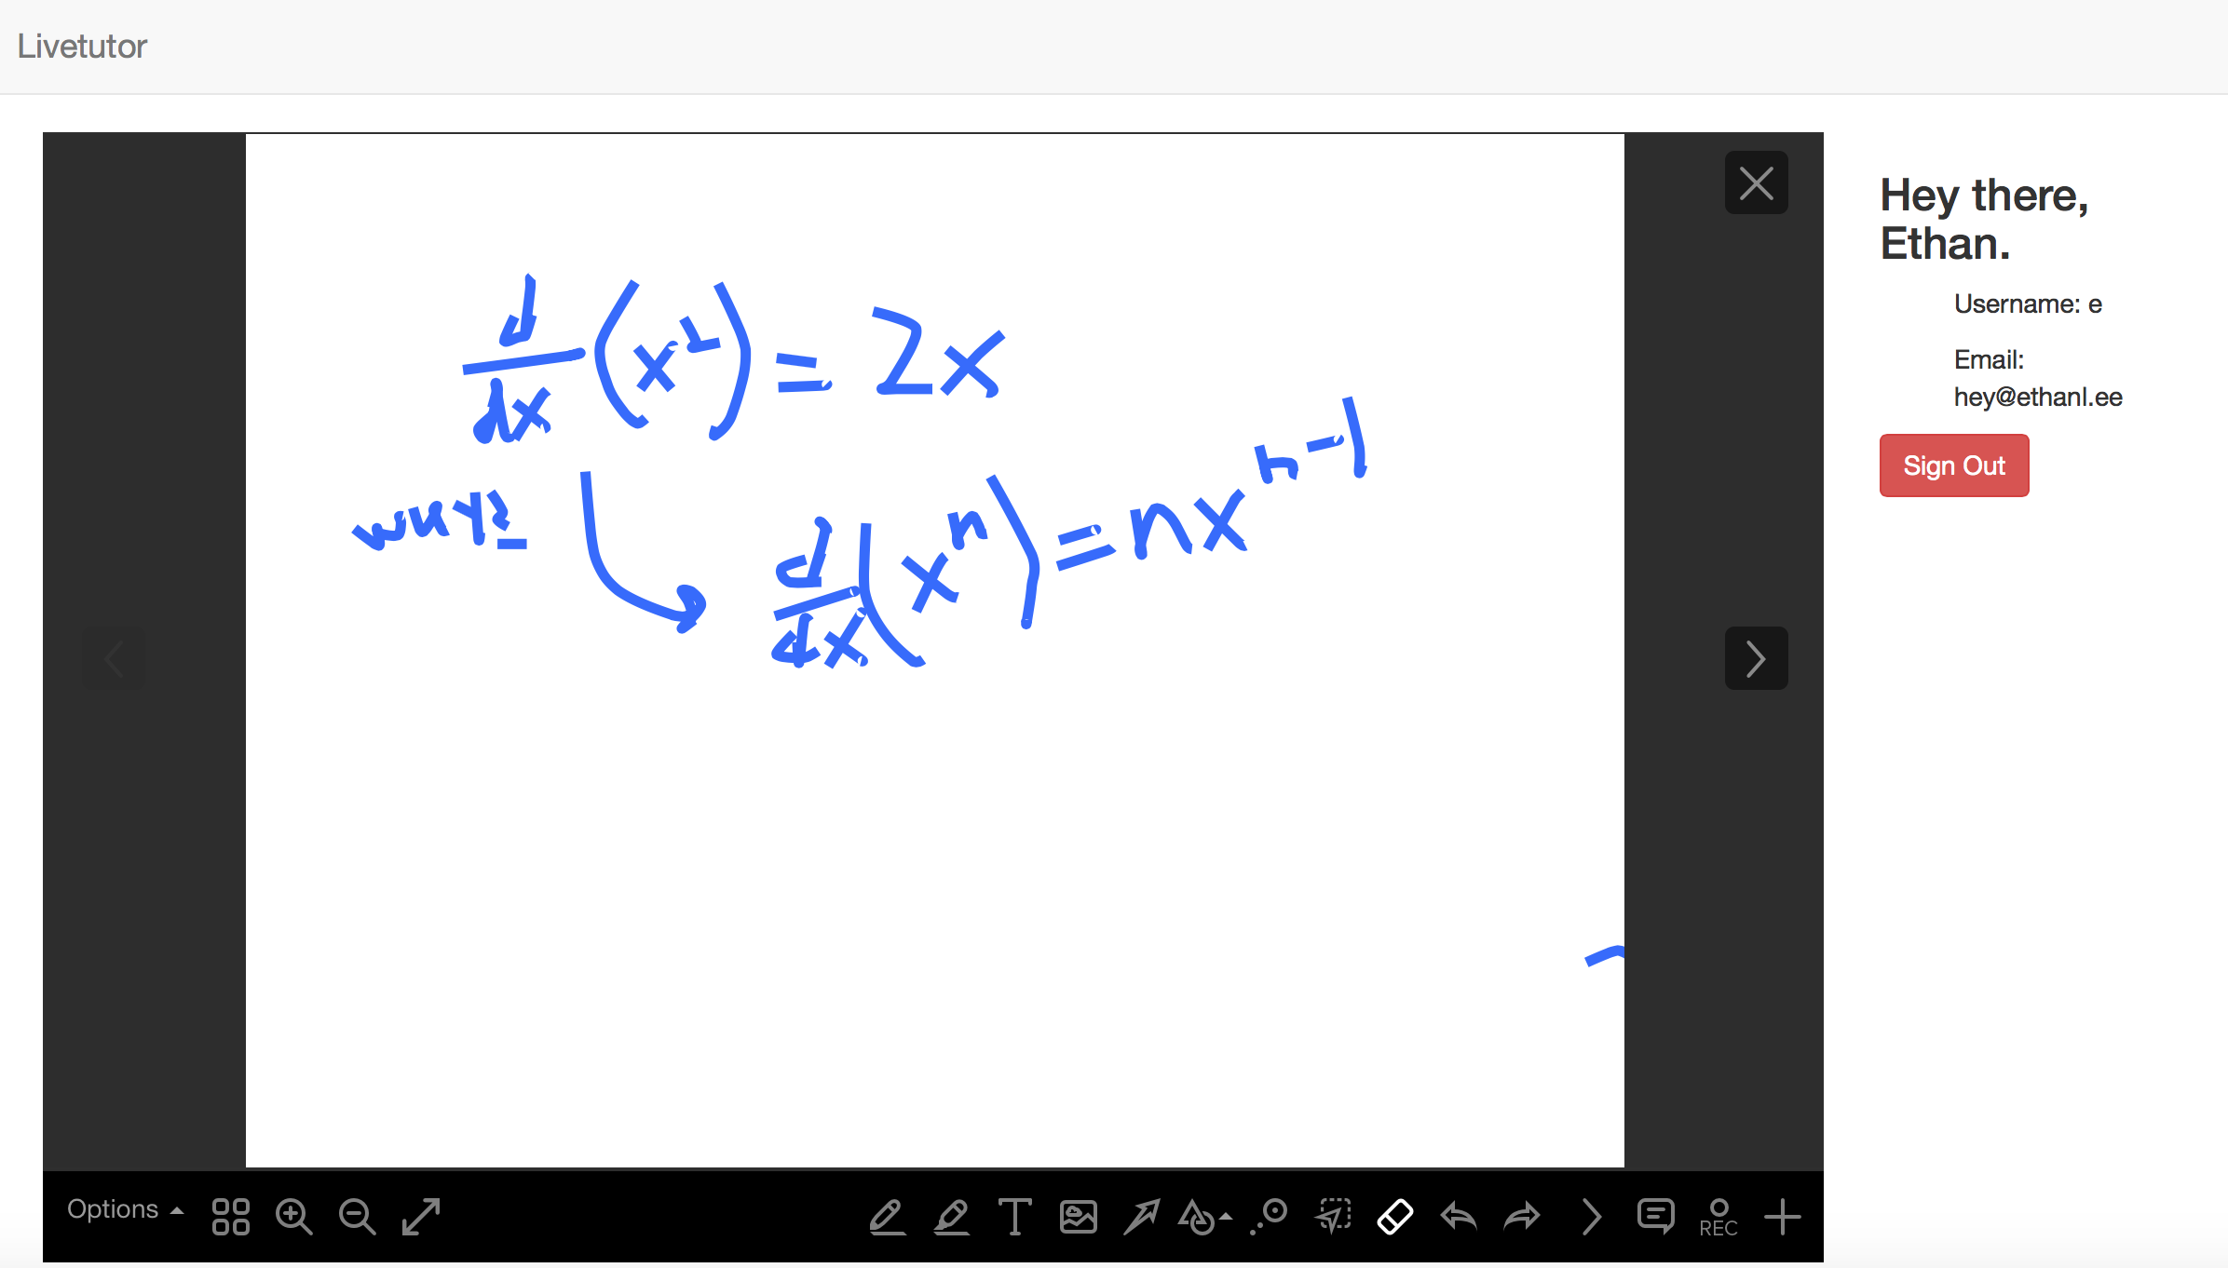Redo the undone stroke
2228x1268 pixels.
click(x=1522, y=1216)
